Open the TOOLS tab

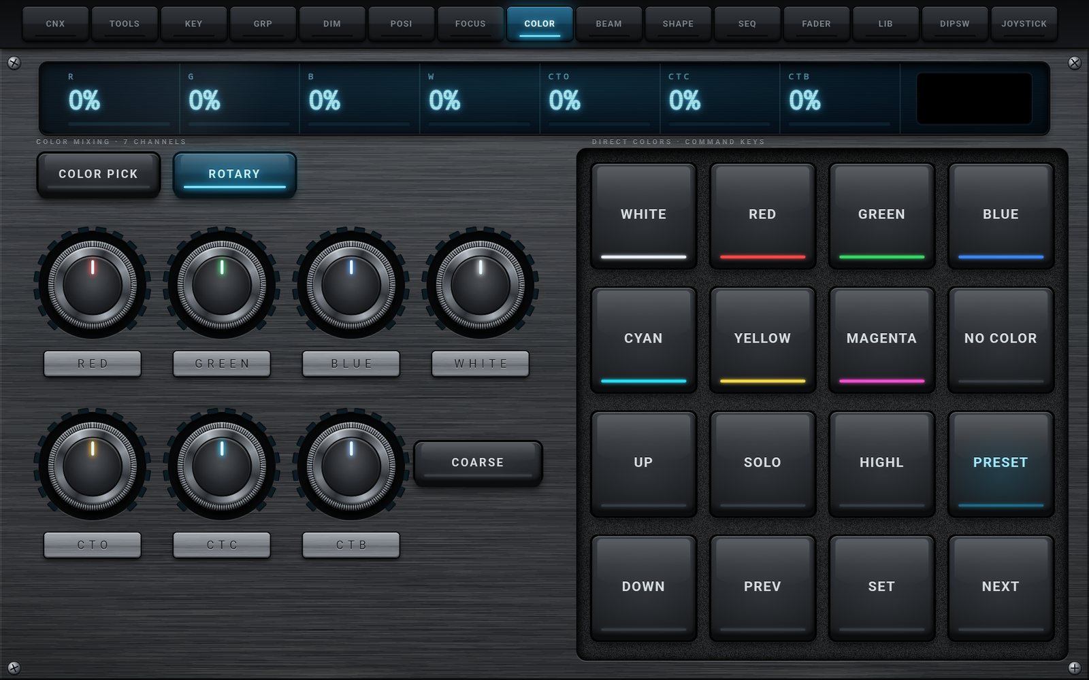(x=125, y=23)
